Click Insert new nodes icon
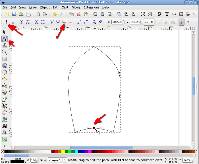The height and width of the screenshot is (164, 199). [x=6, y=22]
